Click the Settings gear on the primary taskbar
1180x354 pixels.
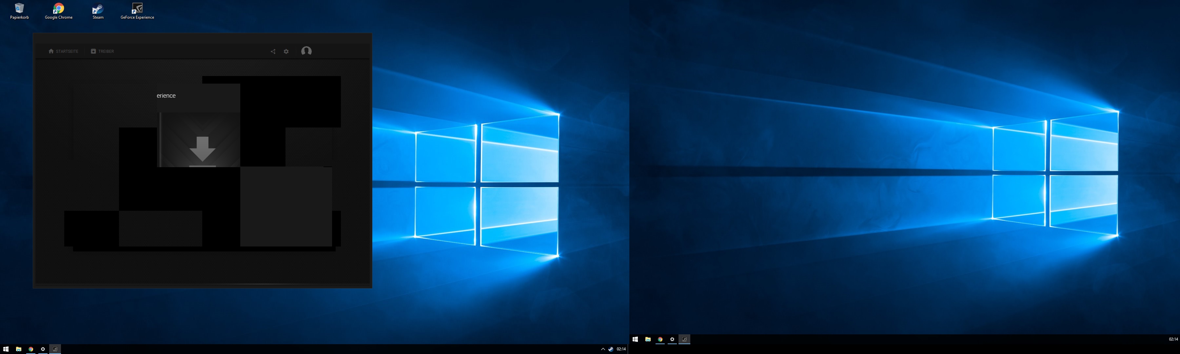coord(43,349)
